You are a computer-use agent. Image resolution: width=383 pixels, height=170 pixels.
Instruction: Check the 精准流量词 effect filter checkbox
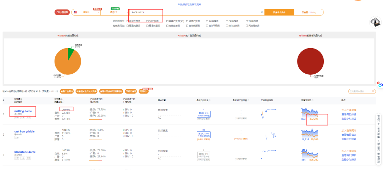click(128, 25)
